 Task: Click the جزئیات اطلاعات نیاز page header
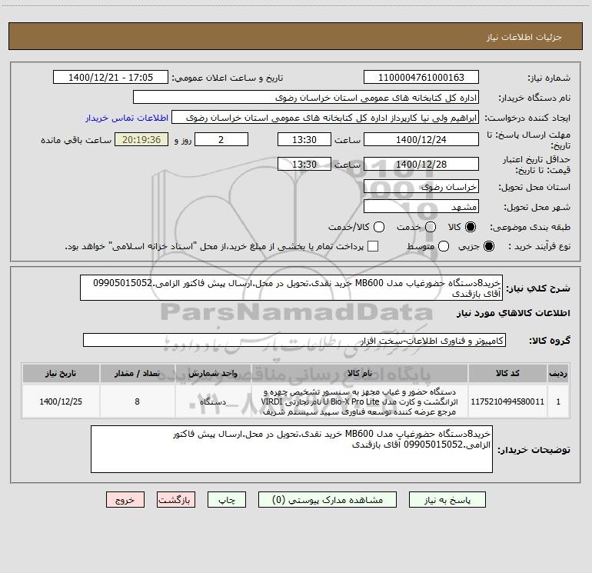tap(524, 37)
